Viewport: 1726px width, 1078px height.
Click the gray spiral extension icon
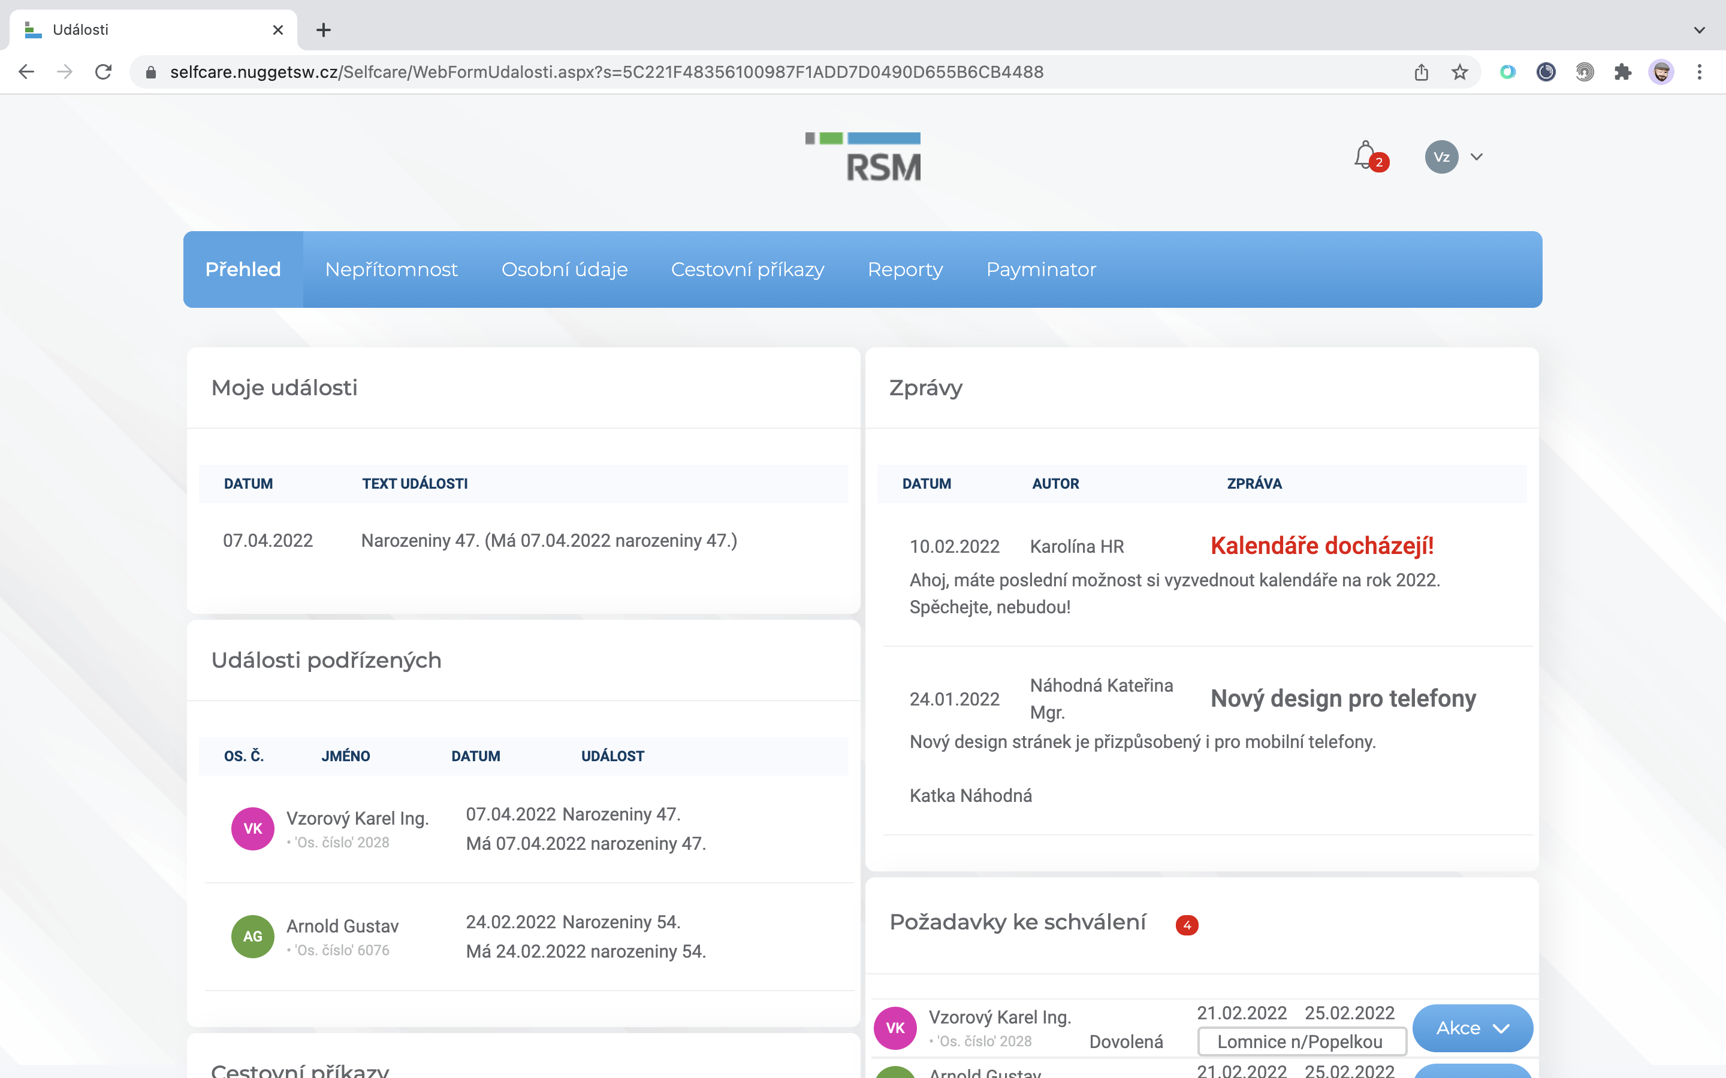tap(1584, 72)
